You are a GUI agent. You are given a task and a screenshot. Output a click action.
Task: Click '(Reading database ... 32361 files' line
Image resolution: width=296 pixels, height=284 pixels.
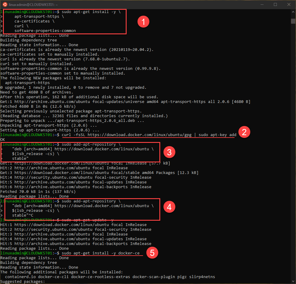coord(84,116)
